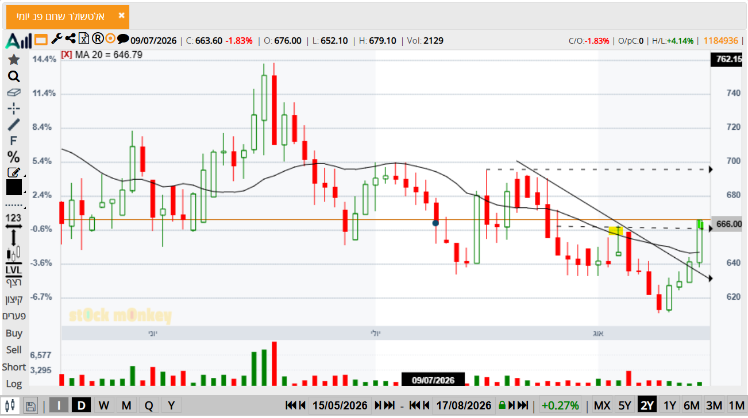
Task: Click the share icon in top toolbar
Action: click(71, 39)
